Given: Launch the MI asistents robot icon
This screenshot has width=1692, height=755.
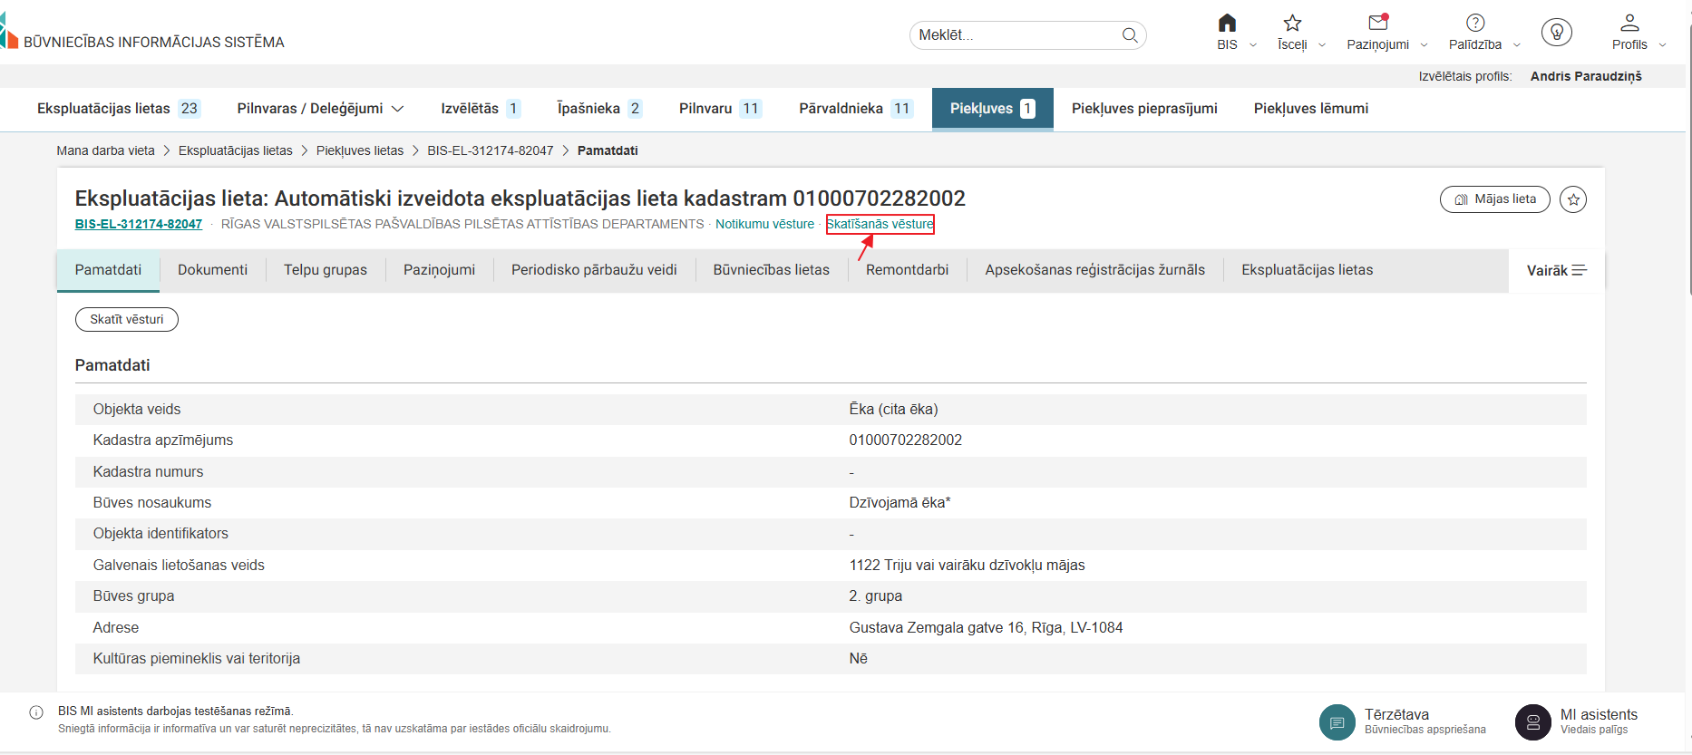Looking at the screenshot, I should point(1532,722).
